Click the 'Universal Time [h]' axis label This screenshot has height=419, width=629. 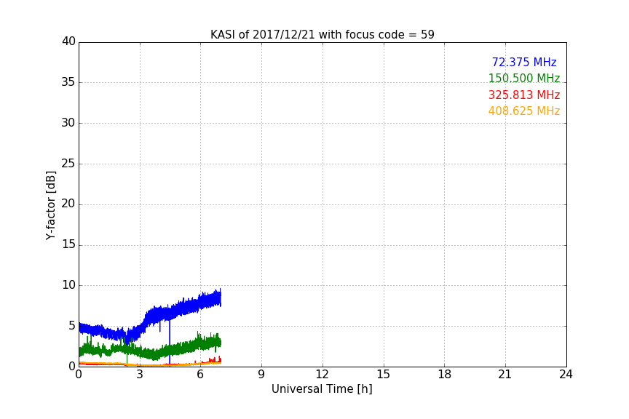[x=322, y=389]
